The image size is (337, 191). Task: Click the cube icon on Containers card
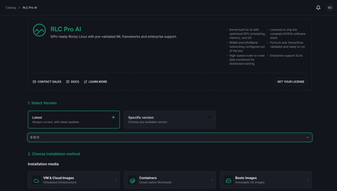pyautogui.click(x=132, y=180)
